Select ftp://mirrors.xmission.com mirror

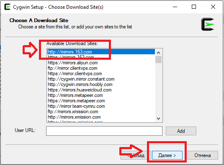[101, 112]
